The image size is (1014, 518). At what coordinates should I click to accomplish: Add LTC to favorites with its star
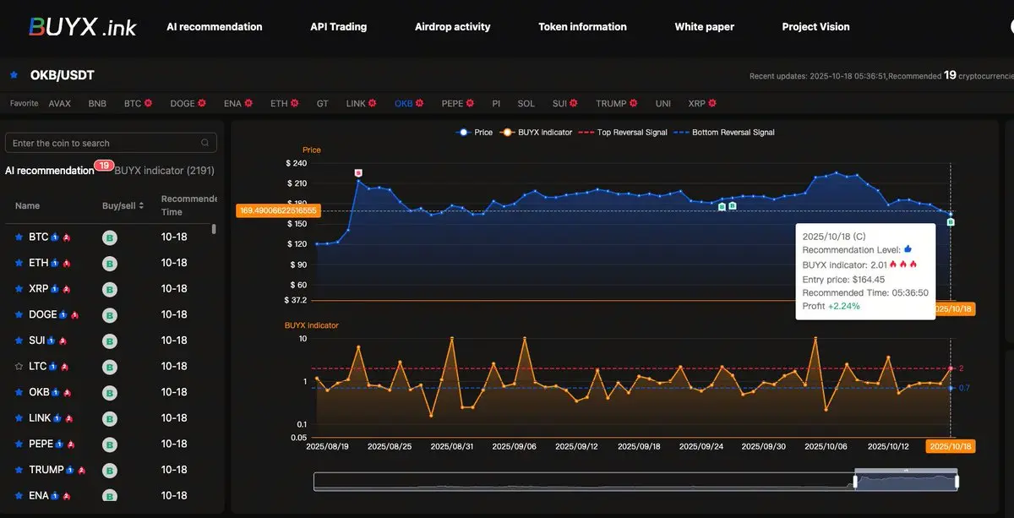[19, 367]
